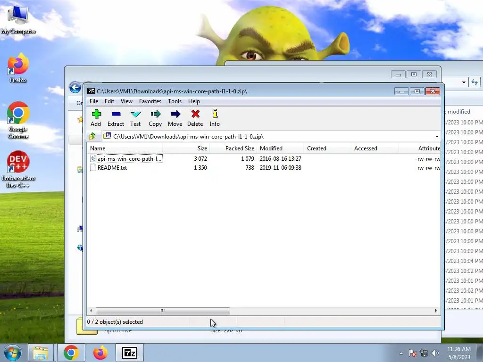Click the scroll right arrow
This screenshot has height=362, width=483.
coord(436,311)
